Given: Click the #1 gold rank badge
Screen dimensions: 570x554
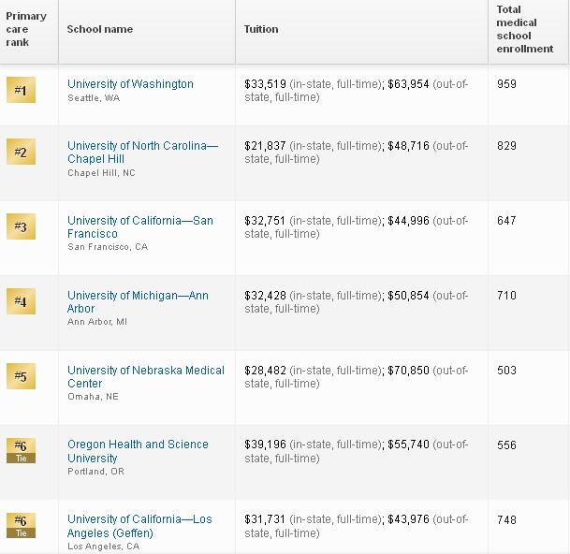Looking at the screenshot, I should click(x=21, y=90).
